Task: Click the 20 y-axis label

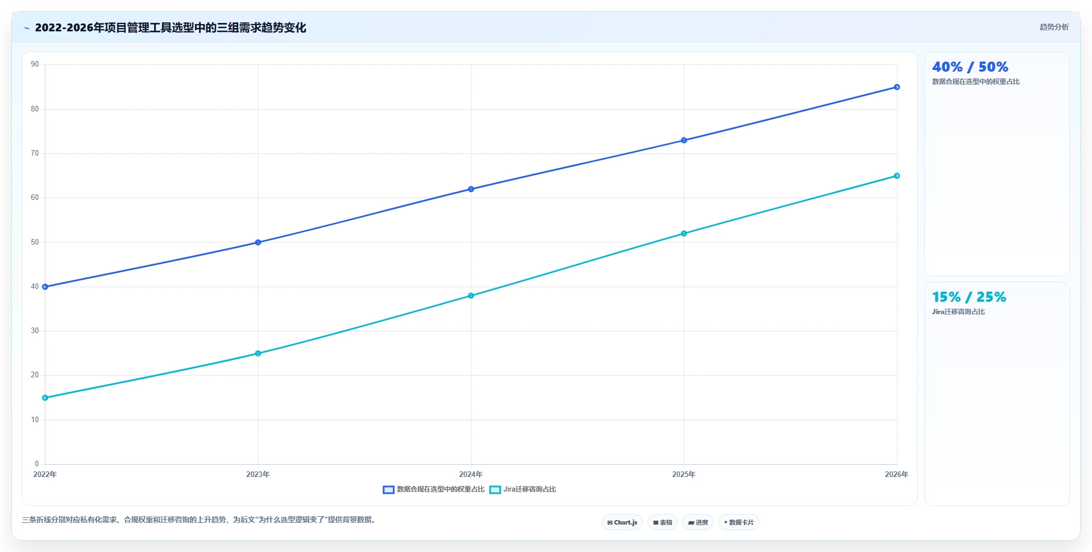Action: 35,375
